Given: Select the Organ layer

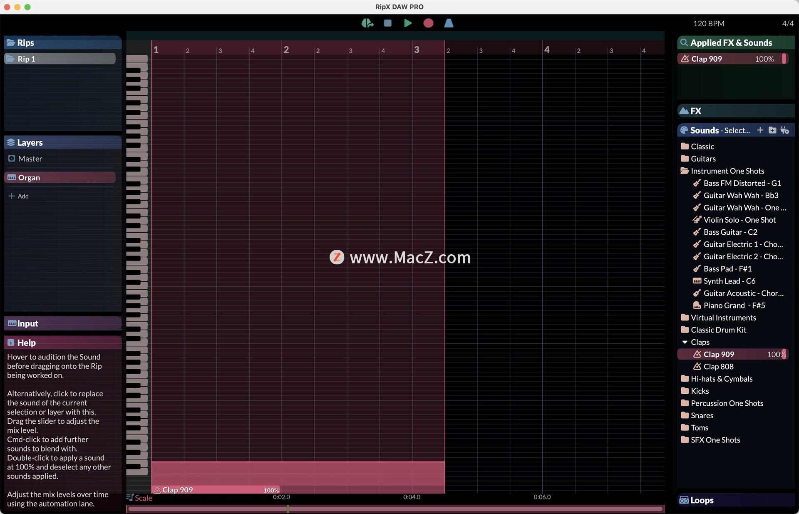Looking at the screenshot, I should click(x=60, y=177).
